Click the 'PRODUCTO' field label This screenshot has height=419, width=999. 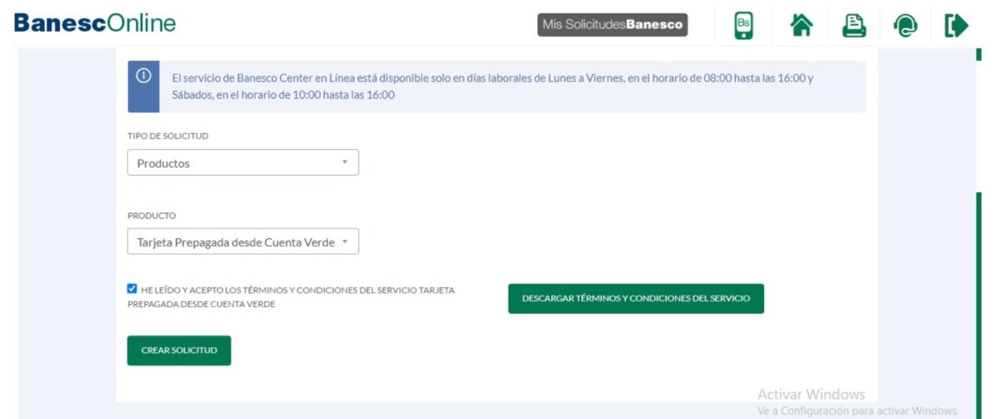(152, 215)
